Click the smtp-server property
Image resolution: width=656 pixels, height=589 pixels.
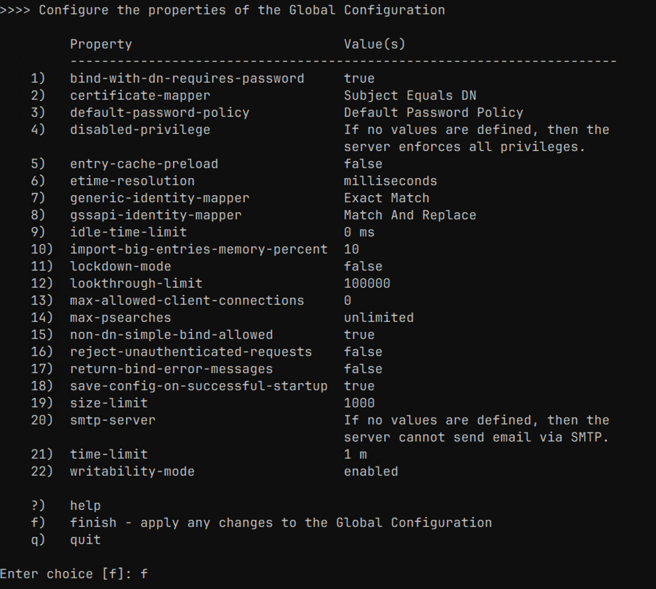[112, 420]
